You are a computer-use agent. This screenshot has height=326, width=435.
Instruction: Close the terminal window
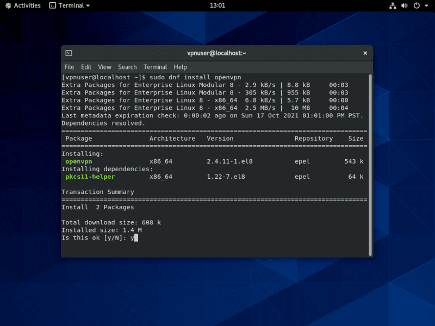point(365,53)
